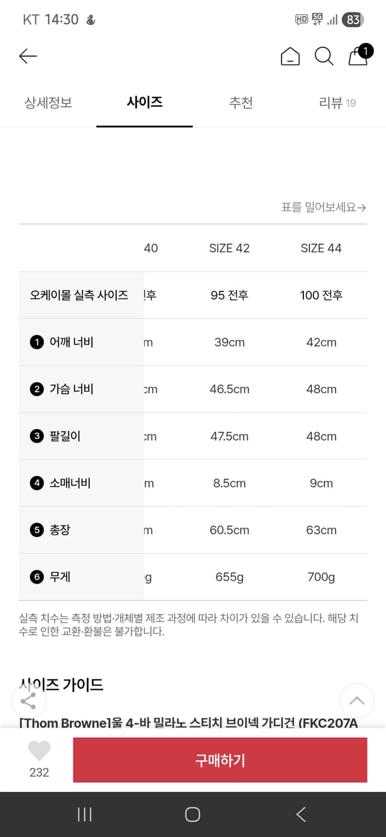Tap the home icon in the top bar
Viewport: 386px width, 837px height.
[x=290, y=56]
